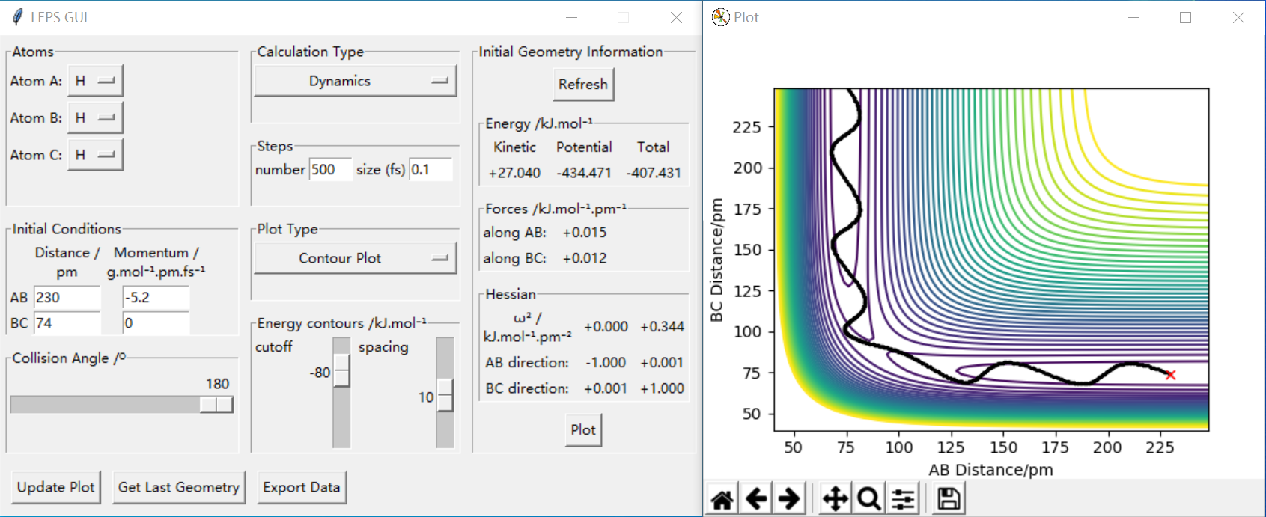The image size is (1266, 517).
Task: Click the Potential energy value -434.471
Action: coord(584,173)
